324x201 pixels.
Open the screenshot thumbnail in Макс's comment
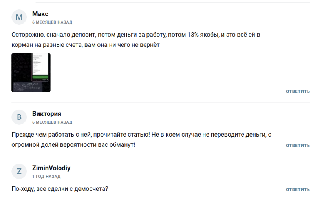(x=31, y=73)
